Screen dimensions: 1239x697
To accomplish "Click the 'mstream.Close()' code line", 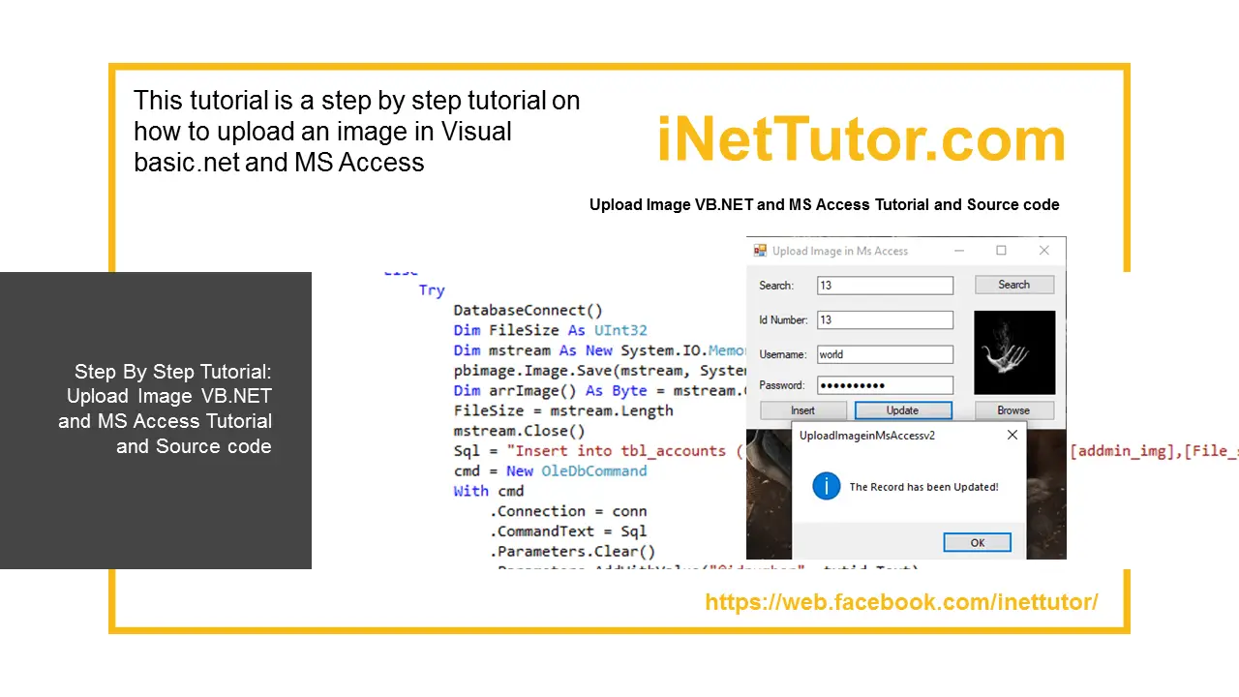I will [x=519, y=431].
